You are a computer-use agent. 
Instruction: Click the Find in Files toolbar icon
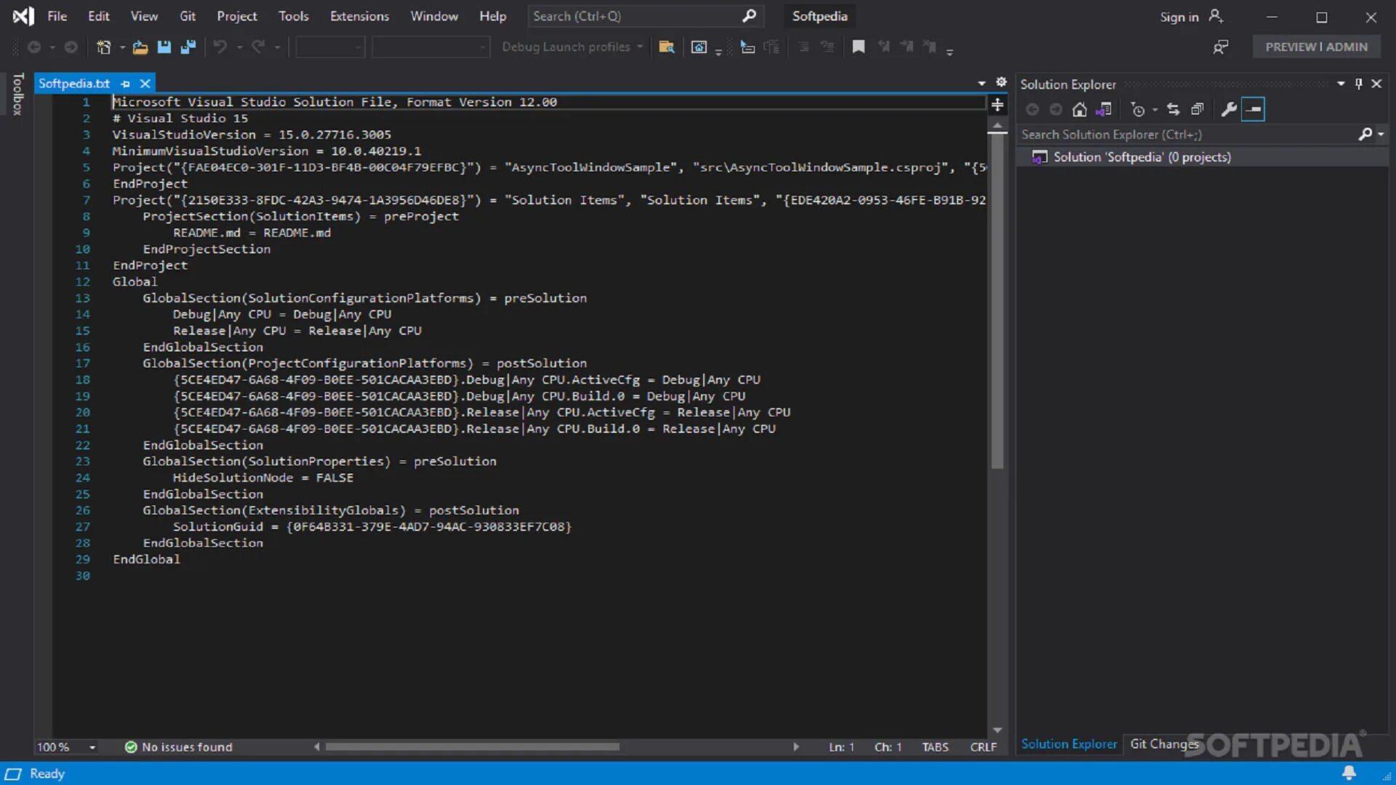click(x=666, y=47)
